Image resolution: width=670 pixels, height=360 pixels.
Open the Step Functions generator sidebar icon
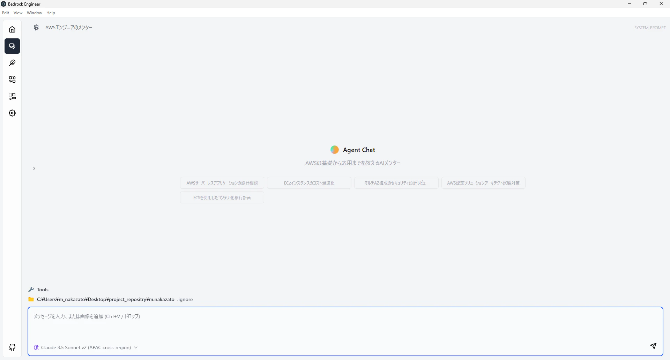pos(12,80)
